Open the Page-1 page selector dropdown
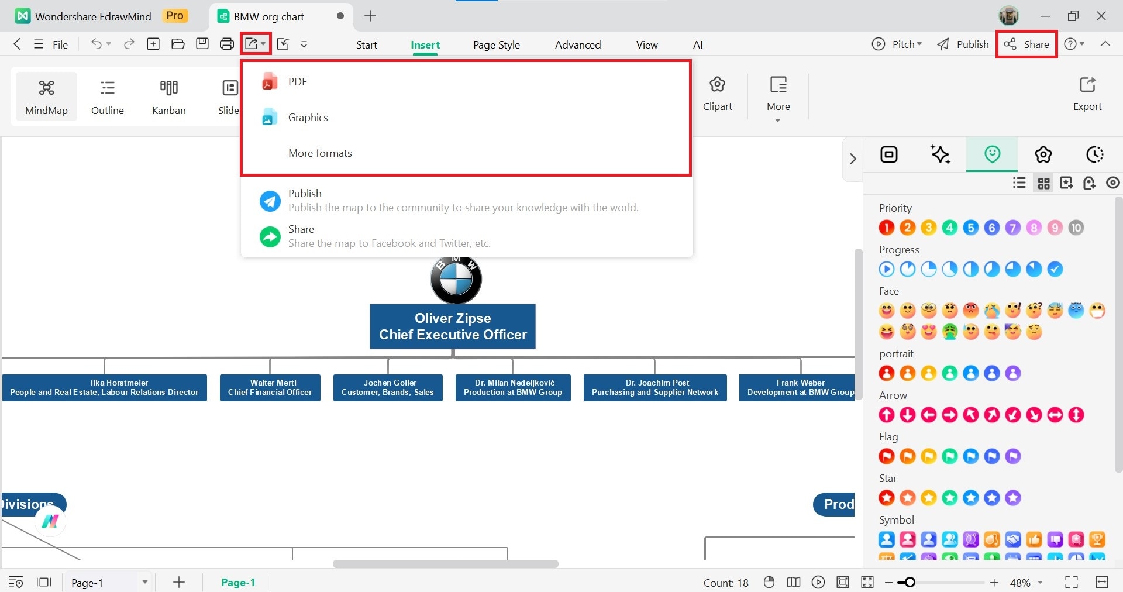 [144, 582]
